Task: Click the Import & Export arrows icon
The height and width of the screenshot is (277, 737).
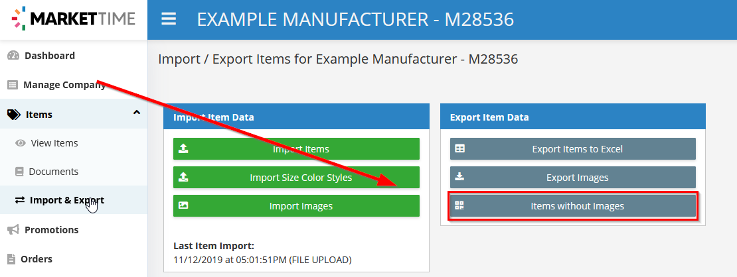Action: tap(20, 200)
